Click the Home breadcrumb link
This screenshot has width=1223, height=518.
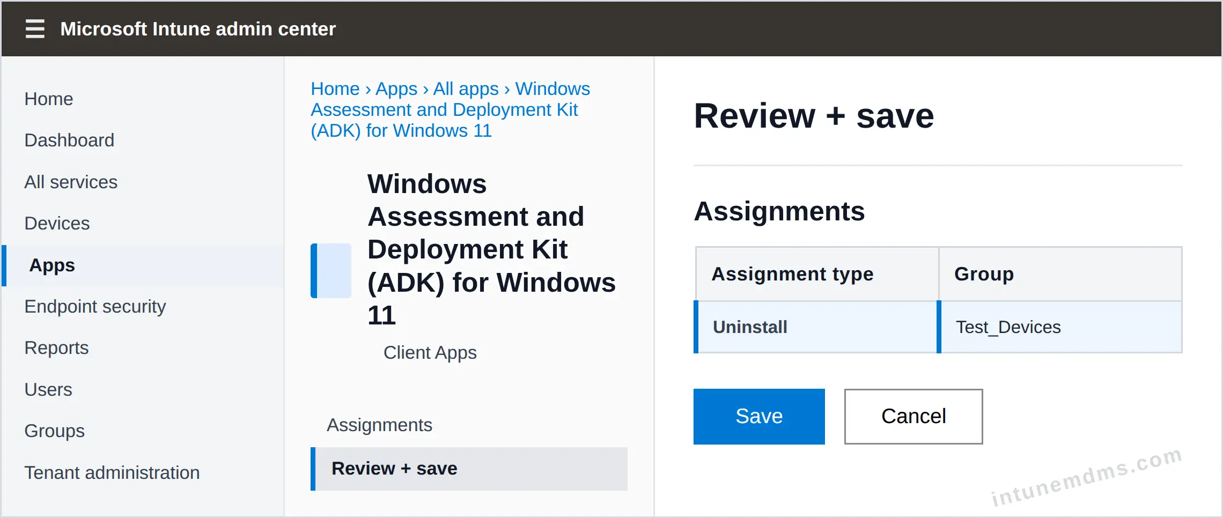pyautogui.click(x=335, y=88)
